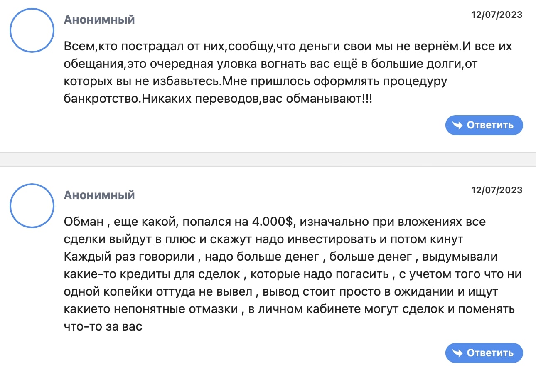Open the avatar circle of the second anonymous comment

(x=32, y=205)
